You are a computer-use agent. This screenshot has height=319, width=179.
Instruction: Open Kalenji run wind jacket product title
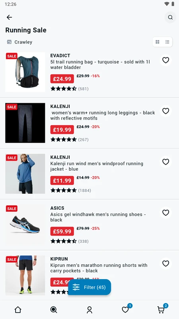97,166
